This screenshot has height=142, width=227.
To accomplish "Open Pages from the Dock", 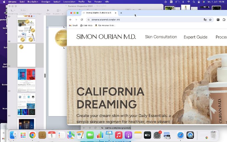I will click(80, 135).
